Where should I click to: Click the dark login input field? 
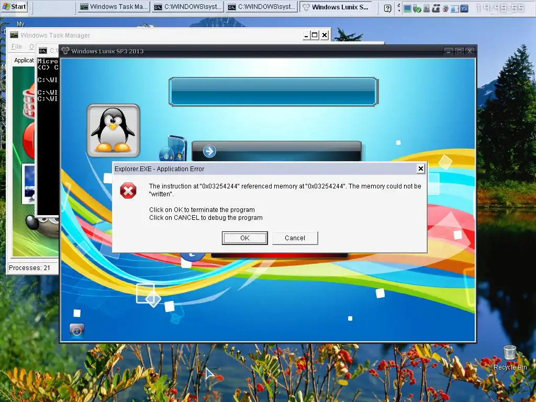click(x=276, y=151)
